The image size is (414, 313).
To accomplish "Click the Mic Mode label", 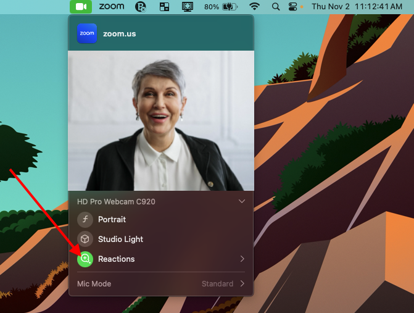I will [94, 284].
